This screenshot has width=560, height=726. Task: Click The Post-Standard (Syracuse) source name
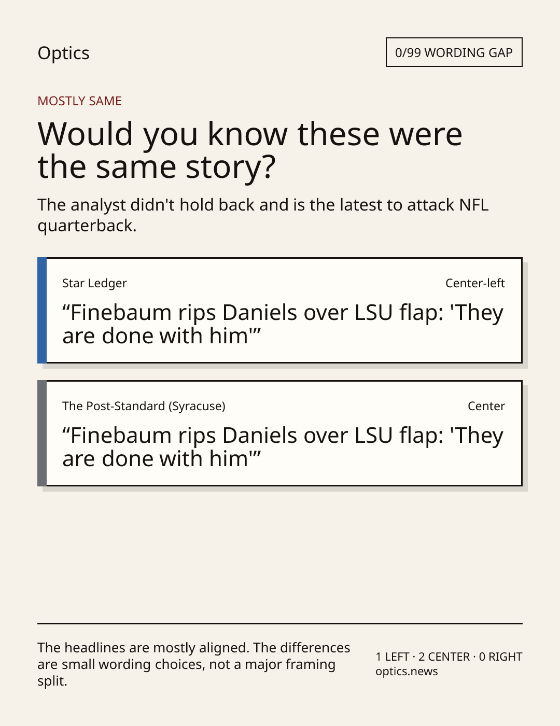(144, 406)
